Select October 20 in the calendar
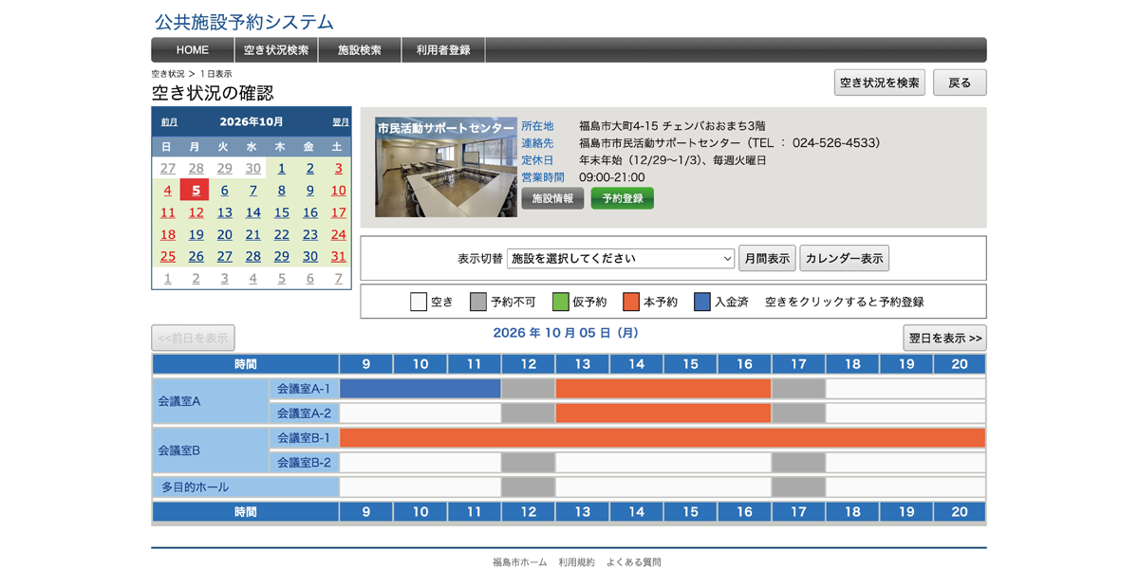This screenshot has height=569, width=1139. [224, 234]
